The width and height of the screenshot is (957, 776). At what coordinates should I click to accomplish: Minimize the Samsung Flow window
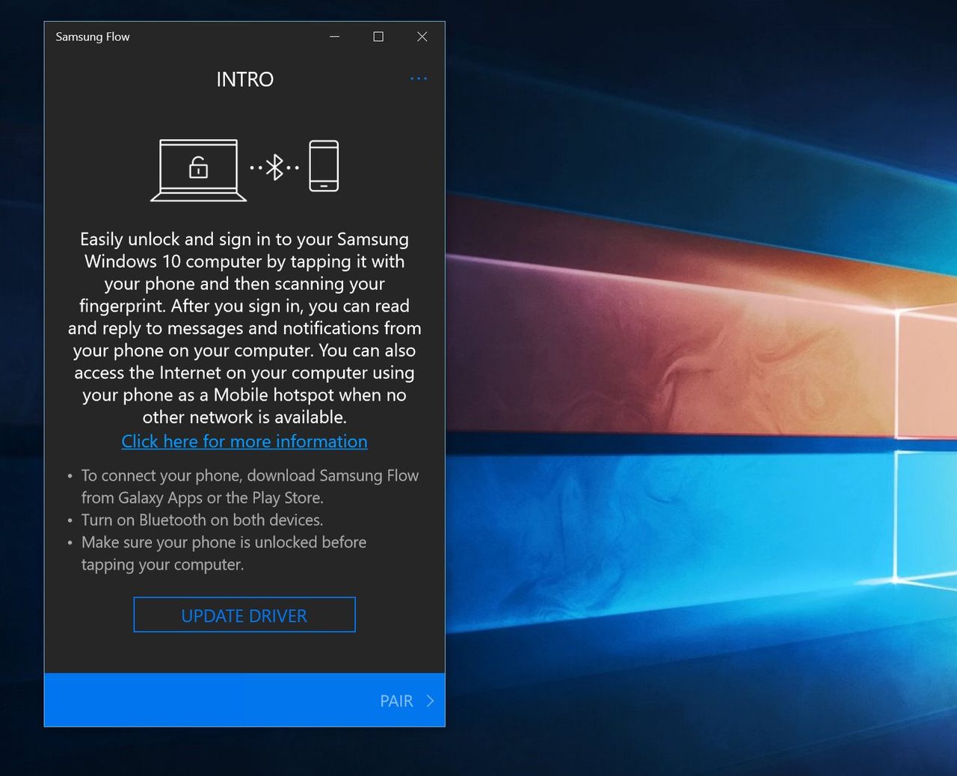coord(335,37)
